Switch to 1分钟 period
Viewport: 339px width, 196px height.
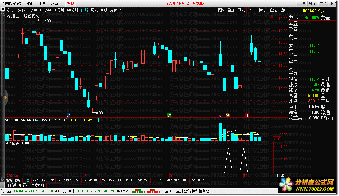point(20,10)
